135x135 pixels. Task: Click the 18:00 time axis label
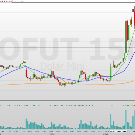click(x=79, y=131)
